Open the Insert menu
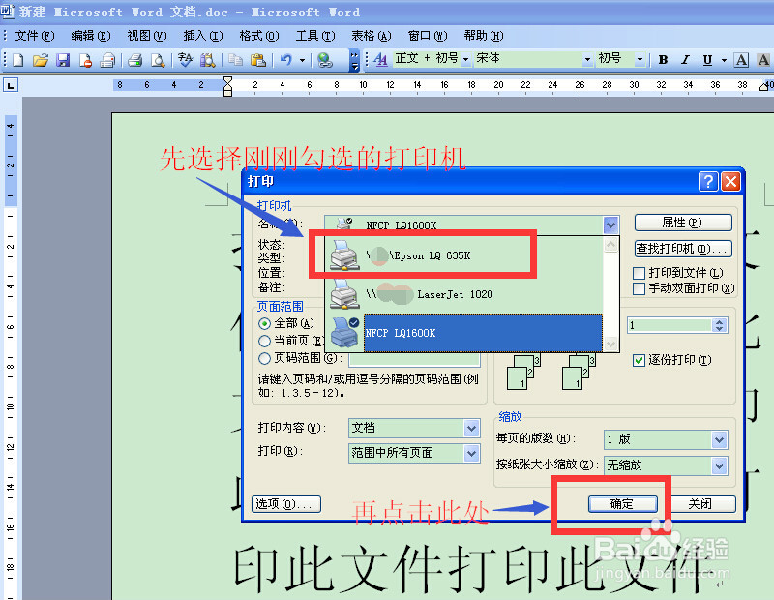Screen dimensions: 774x600 click(203, 36)
